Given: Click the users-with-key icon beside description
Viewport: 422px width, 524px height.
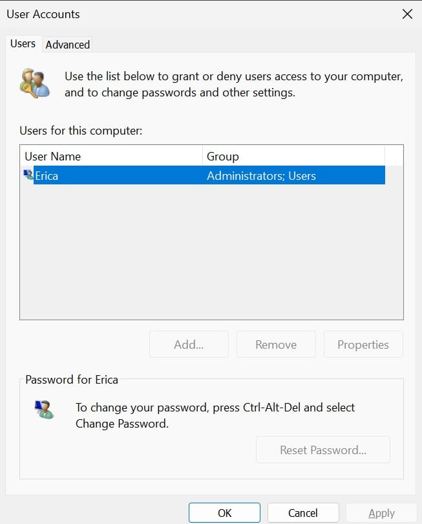Looking at the screenshot, I should (35, 83).
